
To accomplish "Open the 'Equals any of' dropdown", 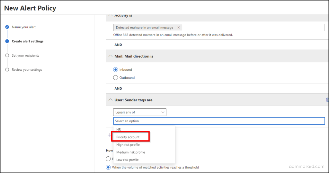I will [140, 112].
